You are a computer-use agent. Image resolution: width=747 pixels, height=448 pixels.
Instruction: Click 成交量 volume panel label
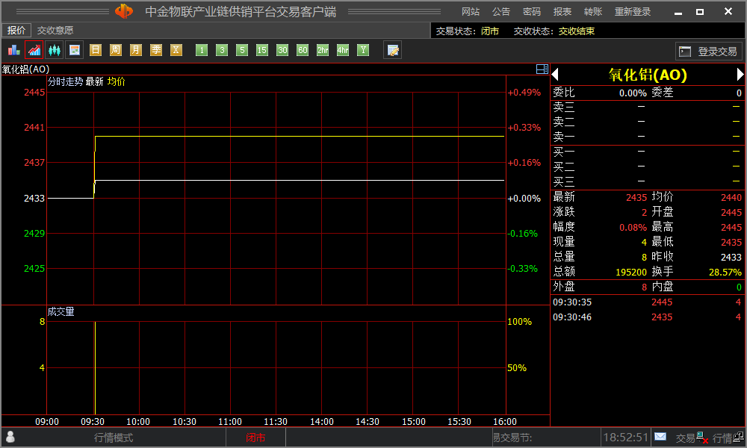61,311
